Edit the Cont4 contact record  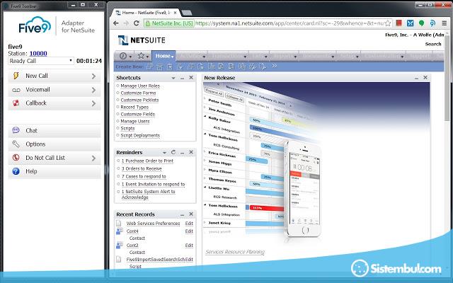tap(189, 231)
